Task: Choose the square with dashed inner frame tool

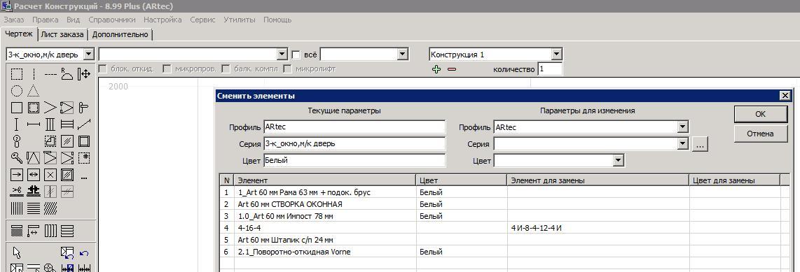Action: tap(33, 108)
